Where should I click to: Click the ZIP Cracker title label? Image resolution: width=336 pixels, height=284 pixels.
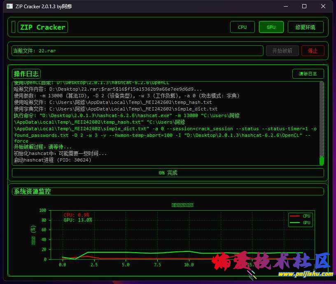coord(42,27)
